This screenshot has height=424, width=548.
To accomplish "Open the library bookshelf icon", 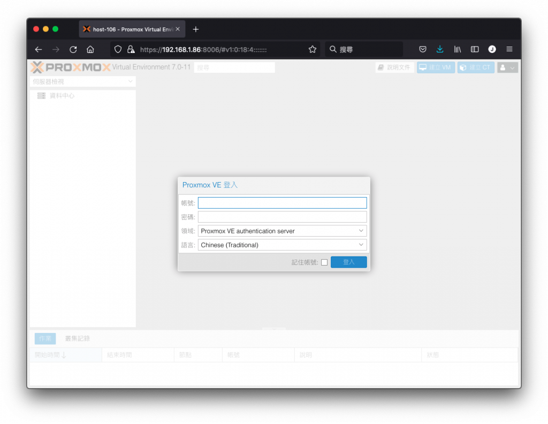I will pyautogui.click(x=457, y=49).
